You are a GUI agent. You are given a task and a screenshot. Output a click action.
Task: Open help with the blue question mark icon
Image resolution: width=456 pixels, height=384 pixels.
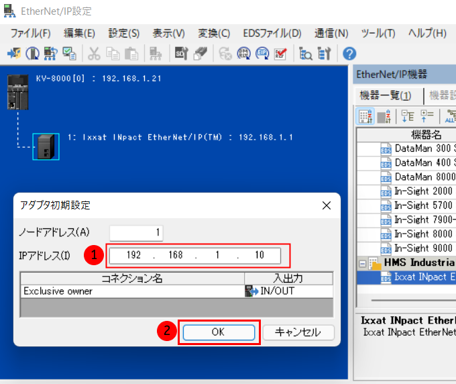point(349,54)
